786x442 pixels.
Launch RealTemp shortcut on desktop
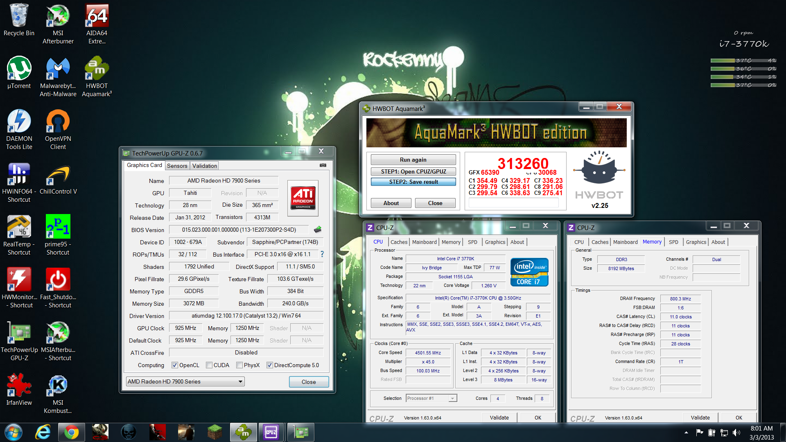[x=19, y=235]
